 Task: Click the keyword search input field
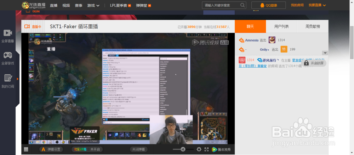point(221,5)
